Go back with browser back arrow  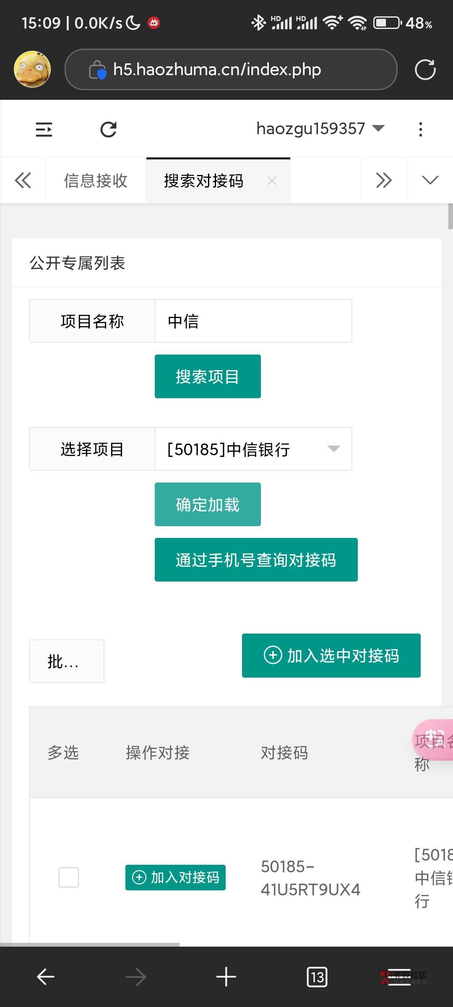(46, 977)
